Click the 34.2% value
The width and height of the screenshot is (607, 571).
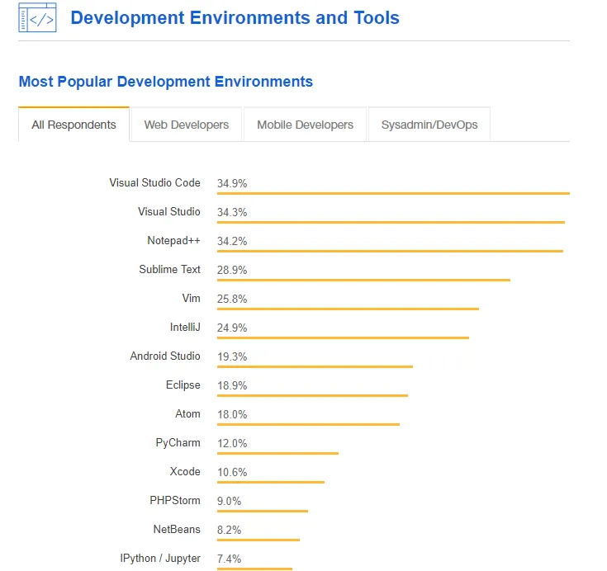pyautogui.click(x=232, y=242)
